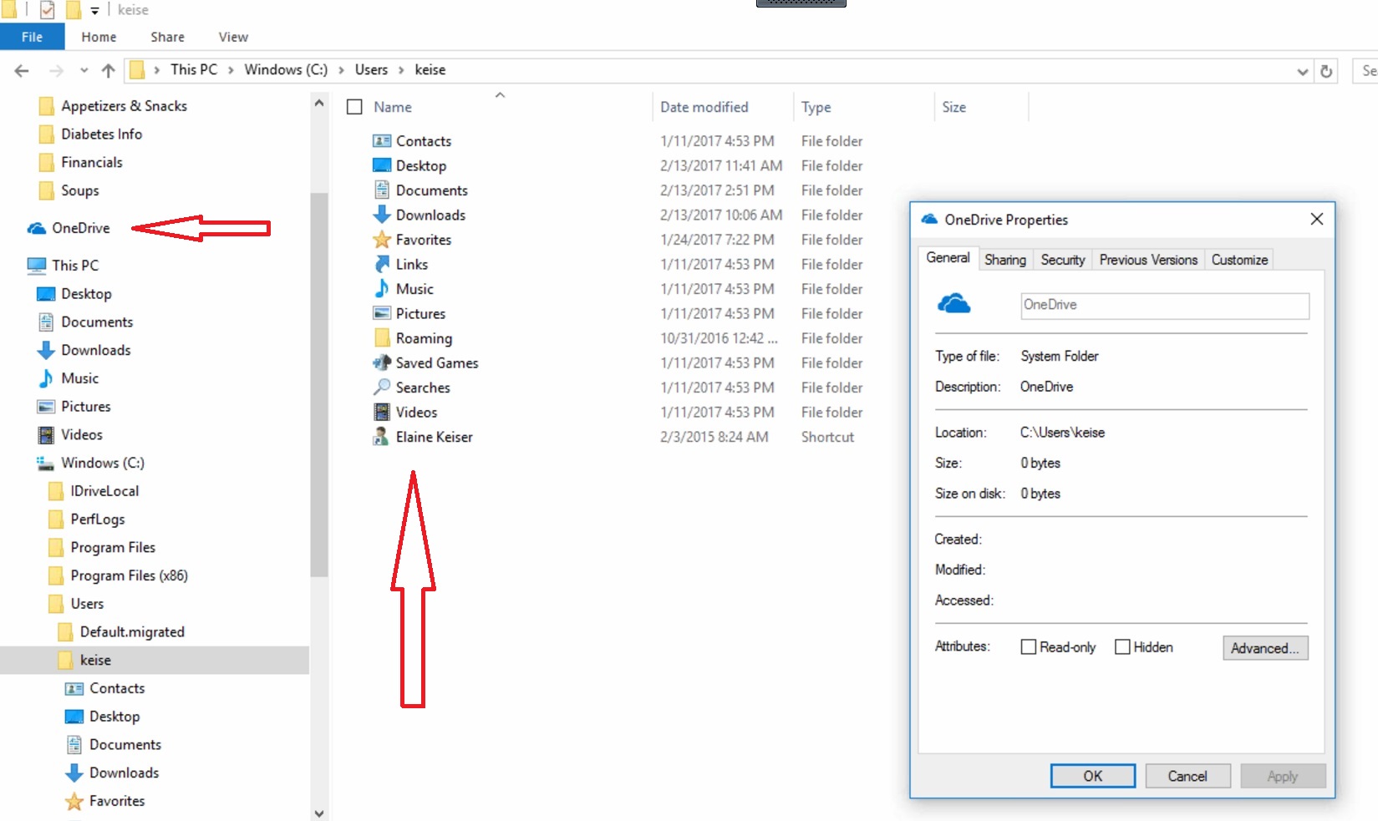Click the OneDrive cloud icon in navigation pane
This screenshot has width=1378, height=821.
(x=36, y=228)
